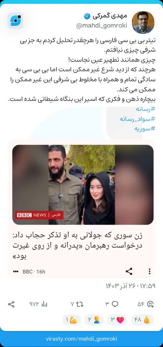Screen dimensions: 163x347
Task: Click the BBC source icon beside 16h
Action: tap(16, 272)
